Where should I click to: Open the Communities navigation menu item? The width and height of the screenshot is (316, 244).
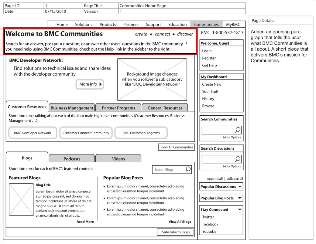[206, 25]
